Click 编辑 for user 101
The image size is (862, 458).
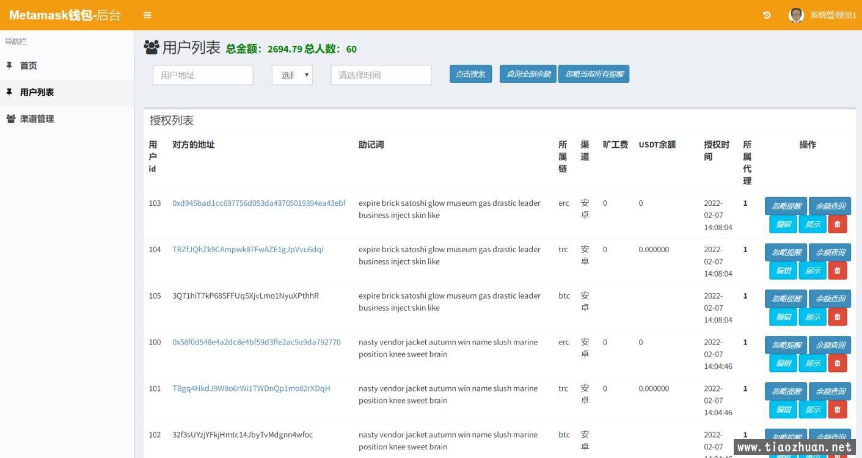tap(783, 410)
